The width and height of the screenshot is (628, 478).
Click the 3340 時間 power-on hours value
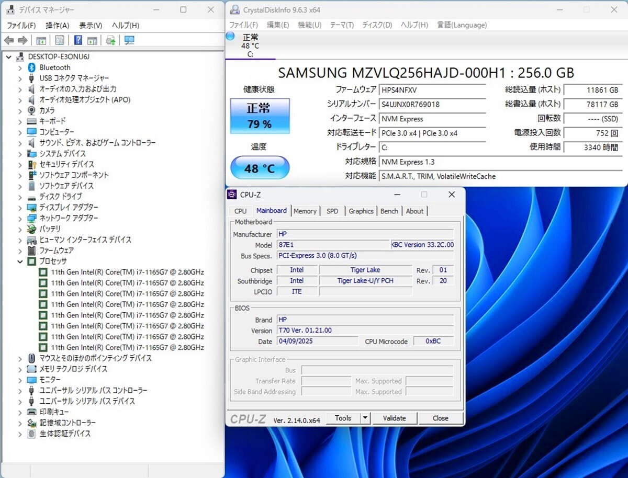click(x=593, y=147)
